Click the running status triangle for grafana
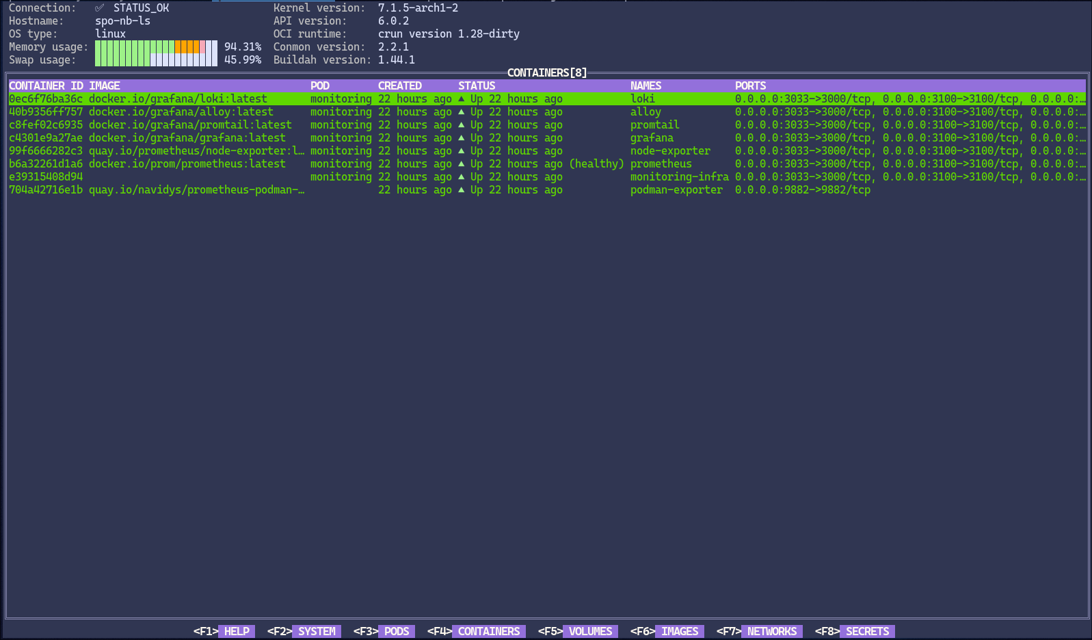Image resolution: width=1092 pixels, height=640 pixels. 461,137
